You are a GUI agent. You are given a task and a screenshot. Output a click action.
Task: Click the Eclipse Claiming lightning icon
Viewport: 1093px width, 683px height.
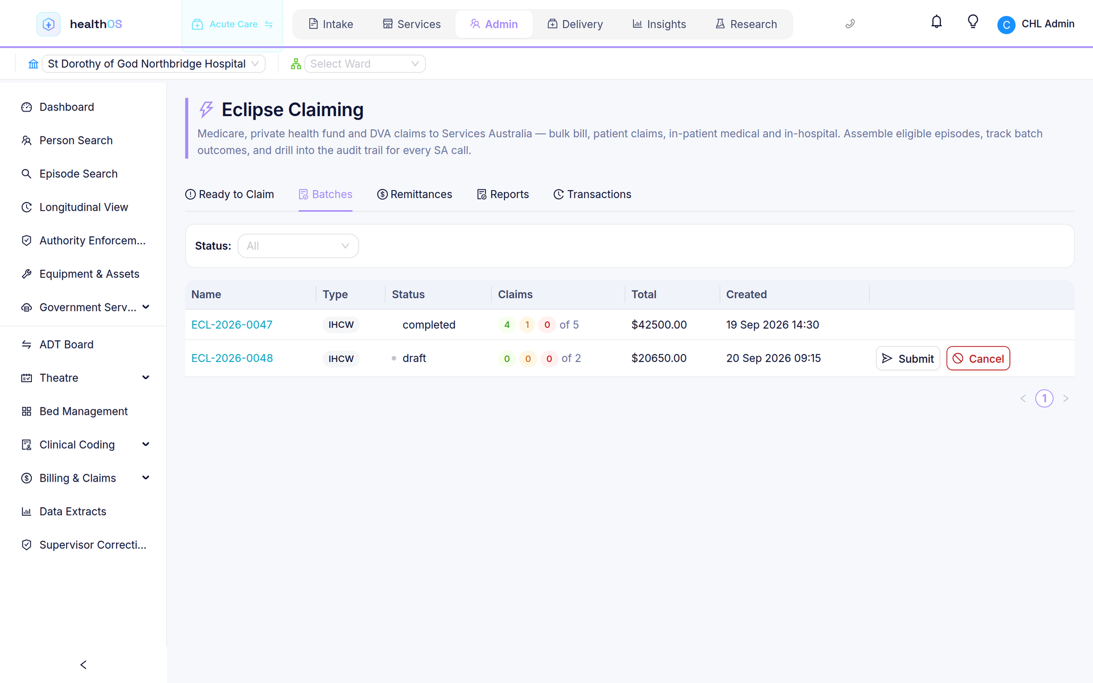[206, 109]
